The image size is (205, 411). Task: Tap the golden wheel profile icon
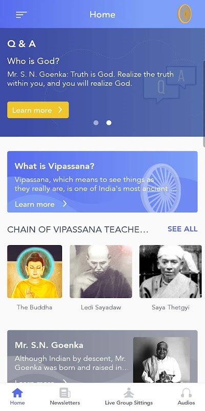click(184, 14)
